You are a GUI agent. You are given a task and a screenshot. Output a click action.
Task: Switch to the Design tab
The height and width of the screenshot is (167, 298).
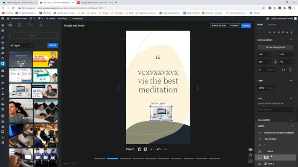point(260,25)
